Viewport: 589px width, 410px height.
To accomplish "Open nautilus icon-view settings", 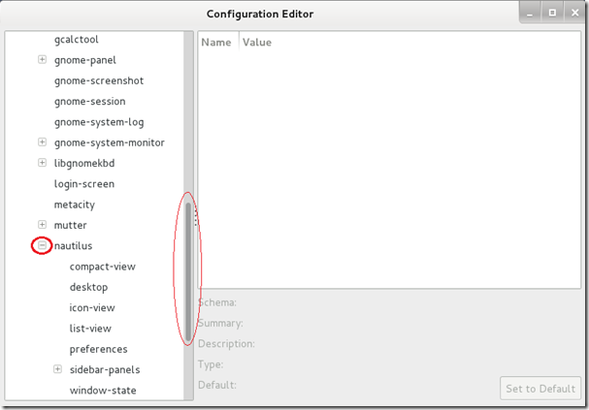I will click(92, 307).
